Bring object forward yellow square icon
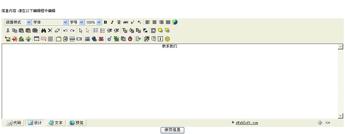 pyautogui.click(x=160, y=31)
